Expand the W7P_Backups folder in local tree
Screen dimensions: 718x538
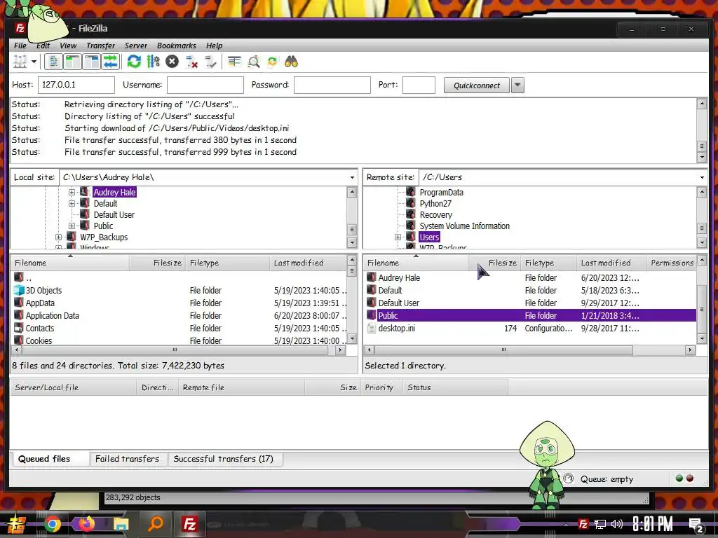(x=58, y=237)
